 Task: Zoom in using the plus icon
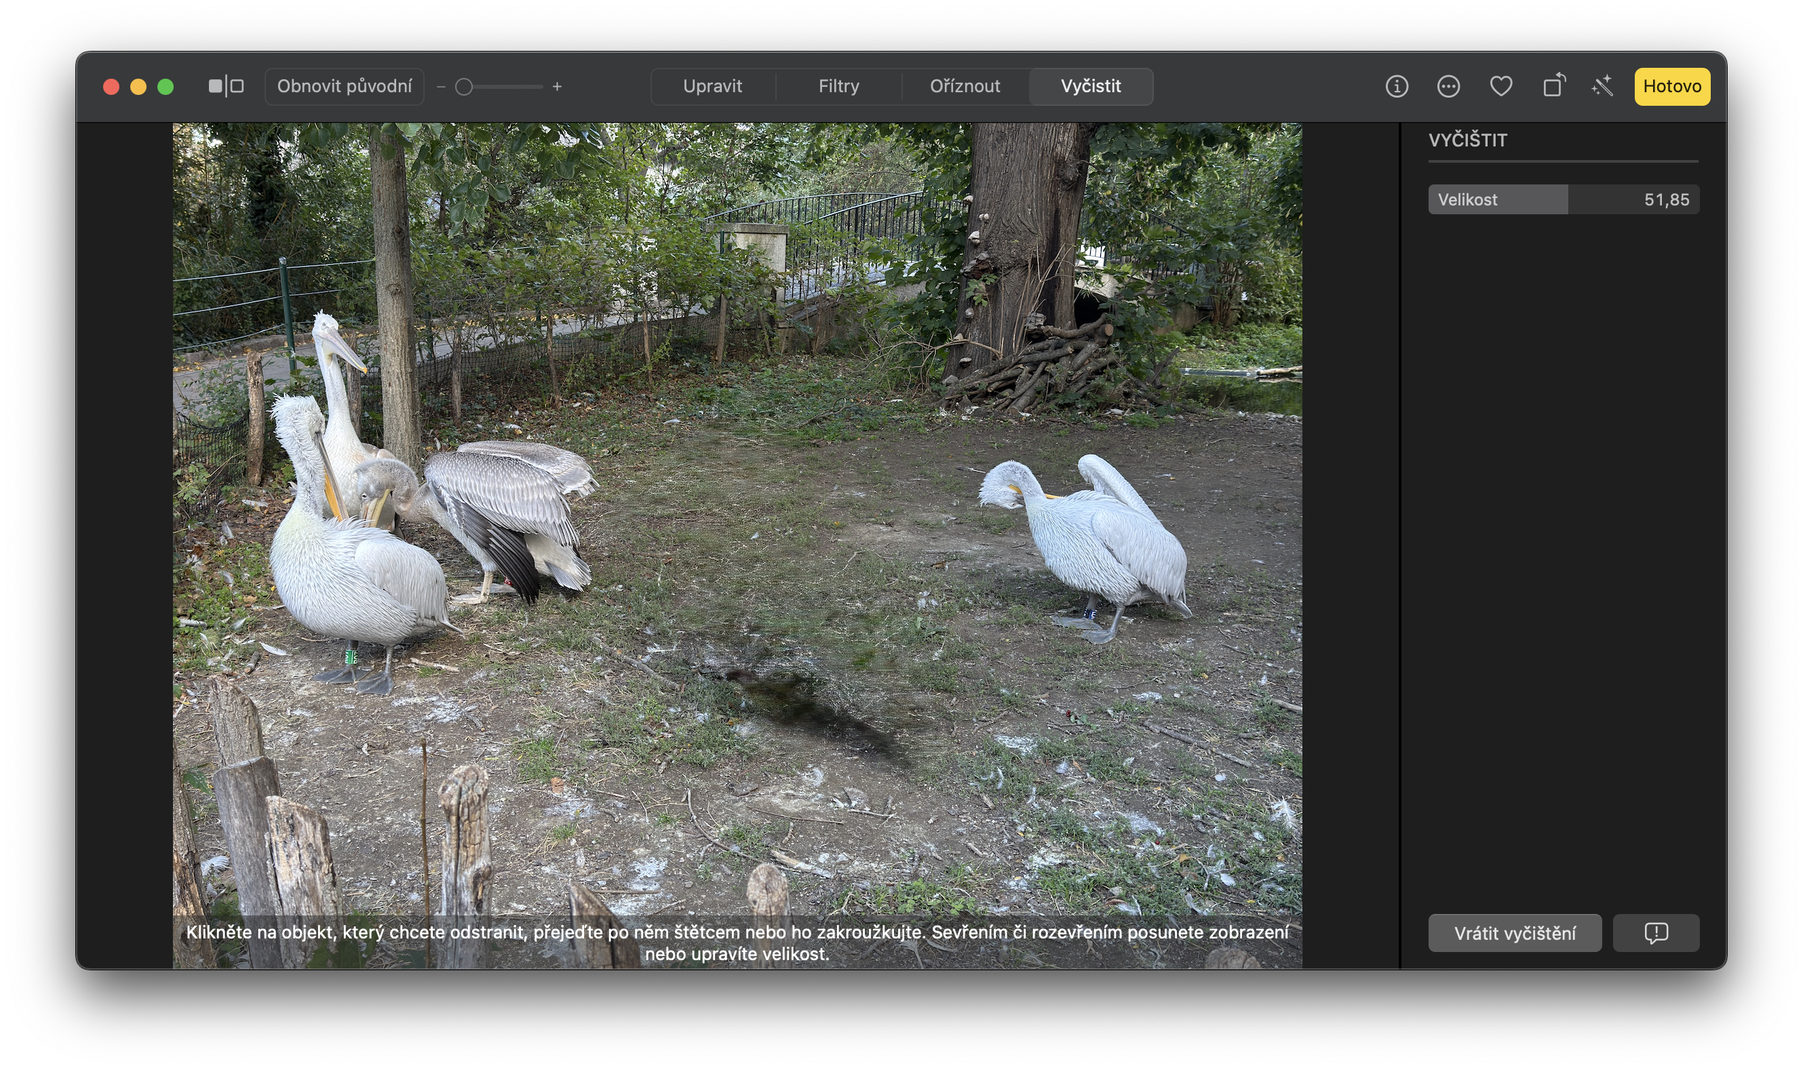click(557, 86)
